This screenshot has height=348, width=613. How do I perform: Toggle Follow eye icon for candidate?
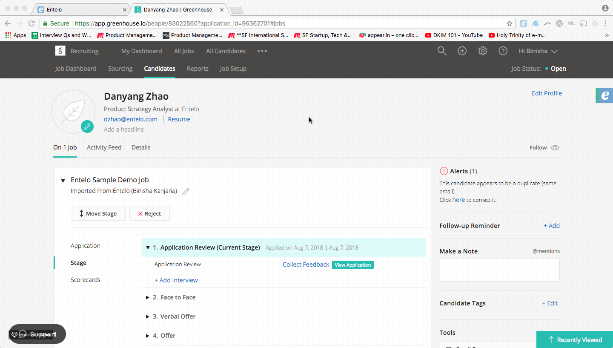[555, 148]
